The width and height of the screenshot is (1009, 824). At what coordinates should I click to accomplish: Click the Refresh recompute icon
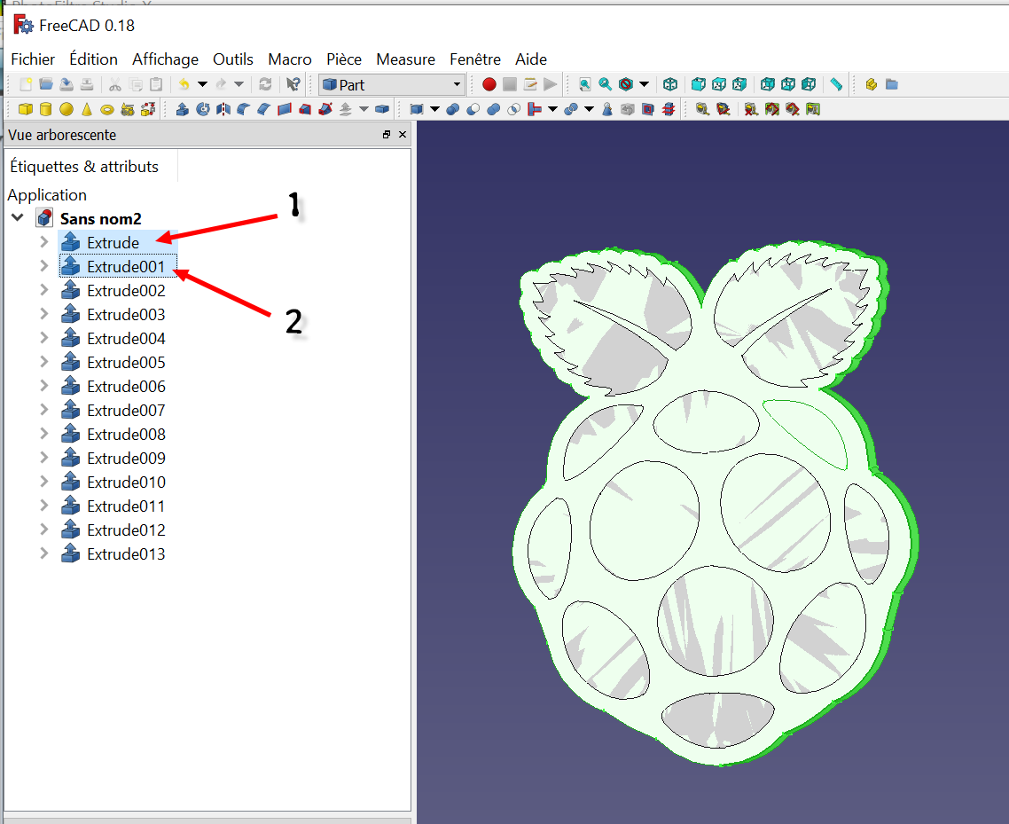pos(265,84)
